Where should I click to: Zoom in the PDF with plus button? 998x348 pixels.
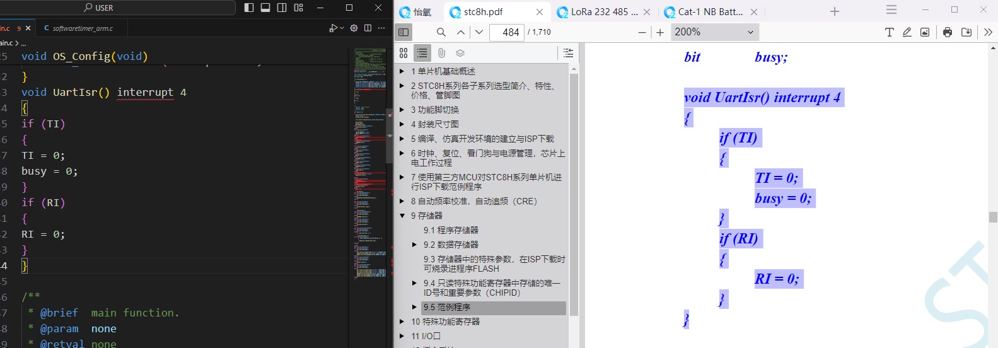click(660, 32)
